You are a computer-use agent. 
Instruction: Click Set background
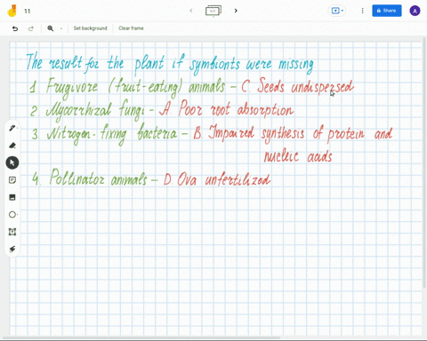90,28
